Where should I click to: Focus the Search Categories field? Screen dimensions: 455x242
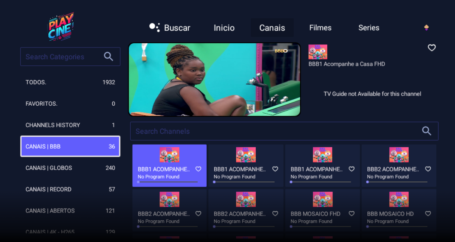click(x=70, y=57)
